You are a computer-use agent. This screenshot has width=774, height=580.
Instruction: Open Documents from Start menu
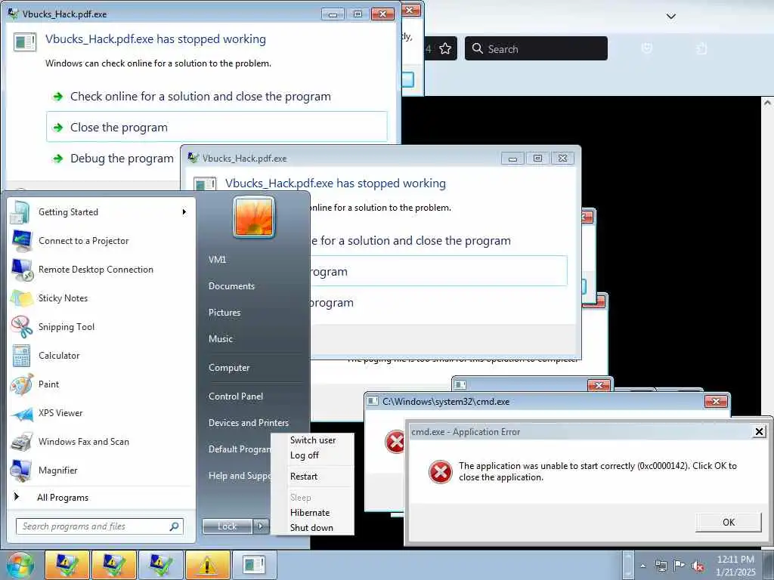tap(231, 286)
